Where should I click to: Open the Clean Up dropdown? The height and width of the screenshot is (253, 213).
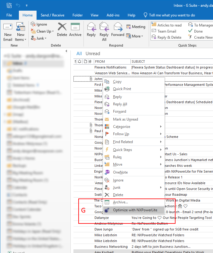click(42, 31)
